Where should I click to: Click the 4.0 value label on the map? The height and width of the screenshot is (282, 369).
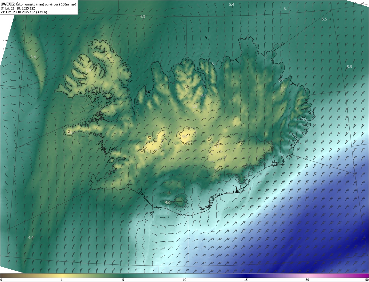point(168,203)
